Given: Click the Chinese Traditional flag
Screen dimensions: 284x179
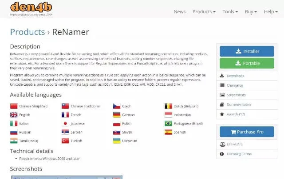Looking at the screenshot, I should (65, 106).
